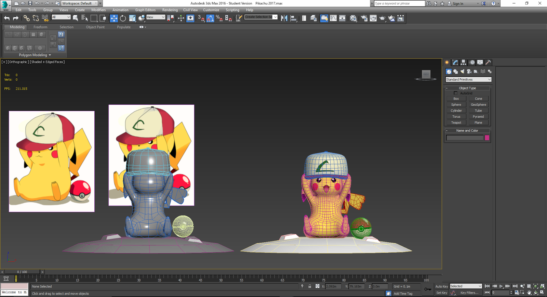Click the Torus button

(x=456, y=117)
